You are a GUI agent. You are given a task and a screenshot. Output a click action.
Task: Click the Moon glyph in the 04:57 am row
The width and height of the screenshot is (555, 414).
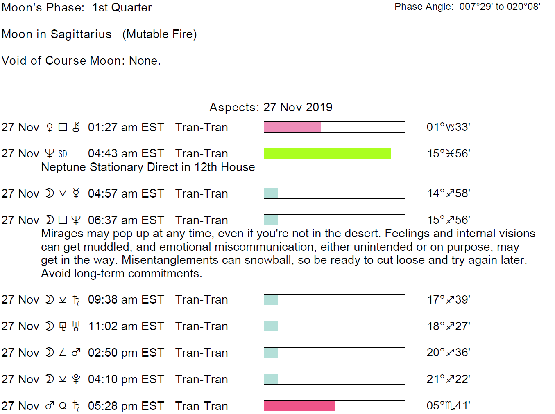50,193
